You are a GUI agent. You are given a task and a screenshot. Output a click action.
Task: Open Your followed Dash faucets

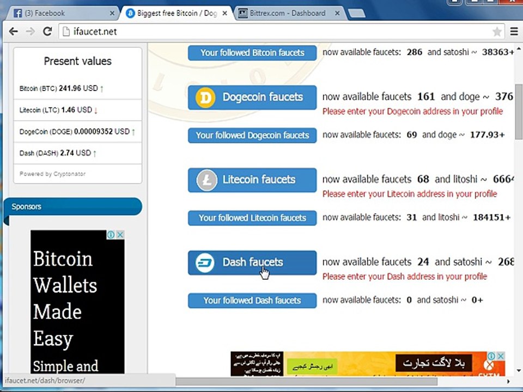point(252,301)
